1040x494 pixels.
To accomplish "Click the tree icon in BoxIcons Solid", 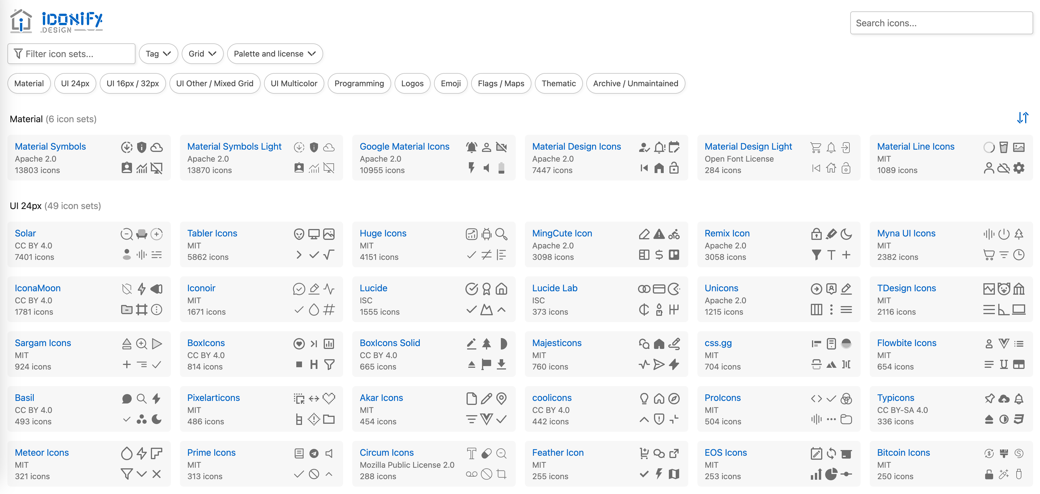I will point(487,344).
